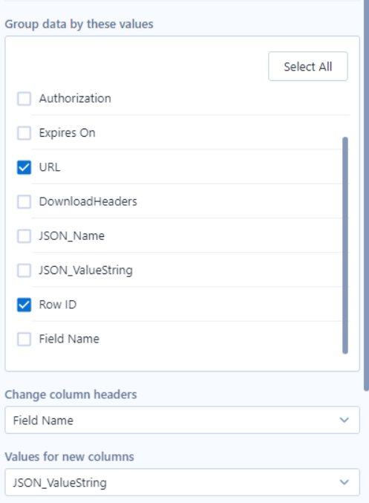369x503 pixels.
Task: Check the DownloadHeaders checkbox
Action: [x=24, y=201]
